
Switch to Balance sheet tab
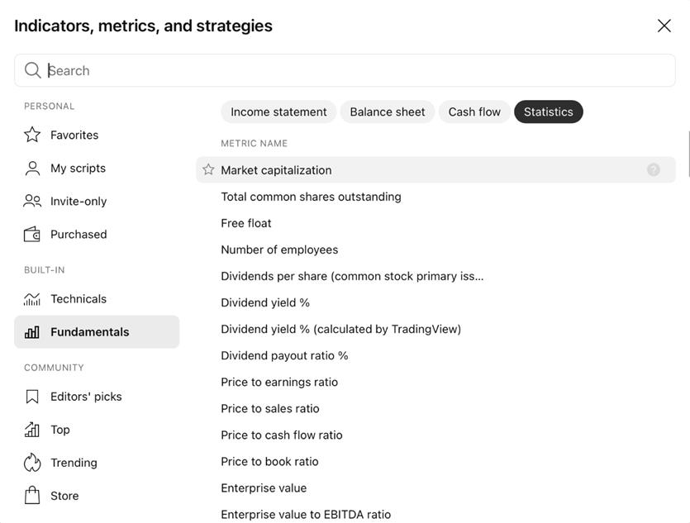coord(388,112)
